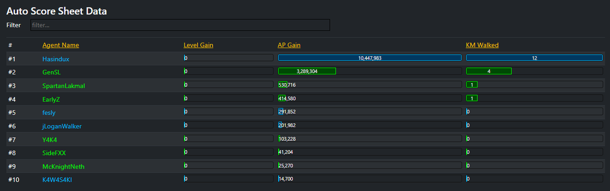Viewport: 610px width, 191px height.
Task: Select the Auto Score Sheet Data heading
Action: pos(56,11)
